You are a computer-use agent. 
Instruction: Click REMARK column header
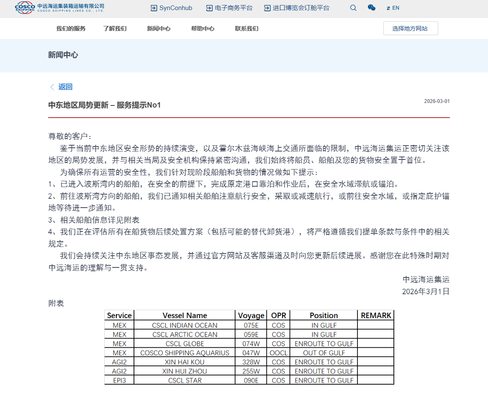pyautogui.click(x=376, y=315)
